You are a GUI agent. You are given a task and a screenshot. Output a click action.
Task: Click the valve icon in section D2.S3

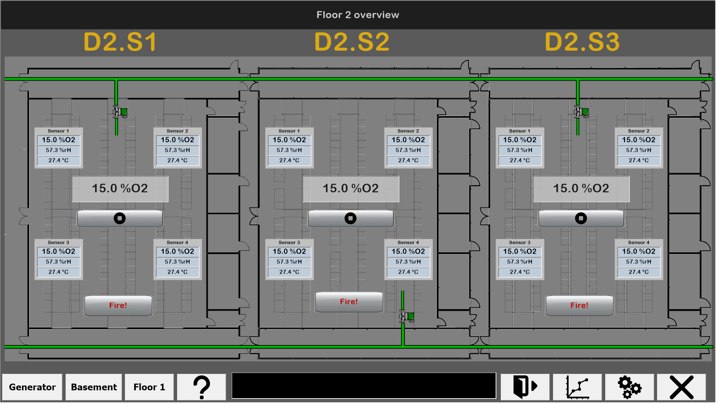coord(581,112)
